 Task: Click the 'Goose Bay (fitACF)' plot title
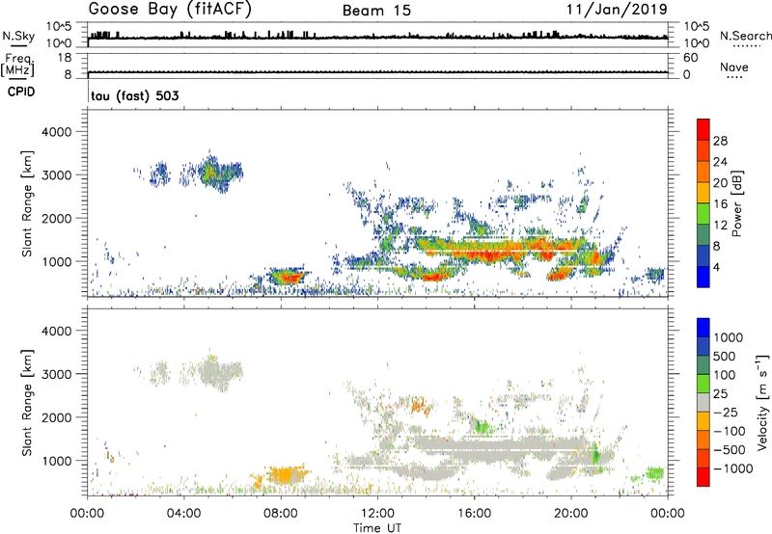point(170,10)
